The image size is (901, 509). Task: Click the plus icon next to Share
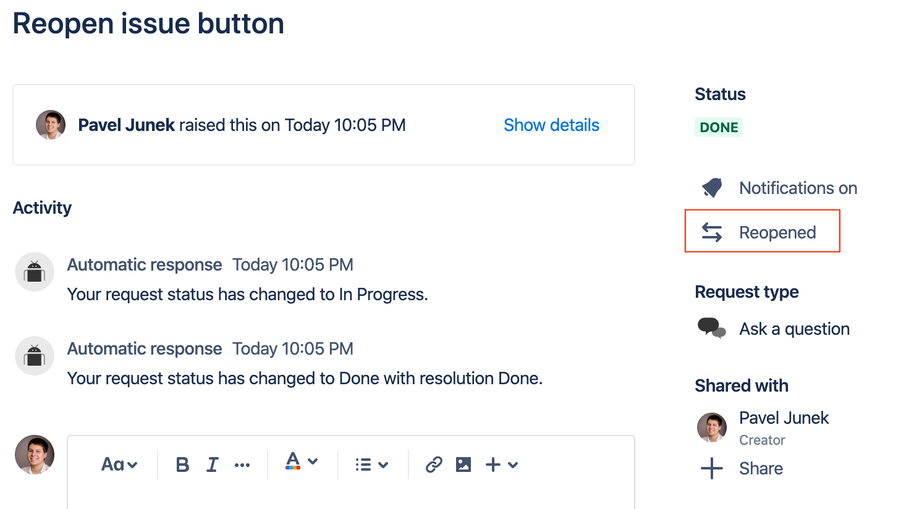[x=712, y=468]
